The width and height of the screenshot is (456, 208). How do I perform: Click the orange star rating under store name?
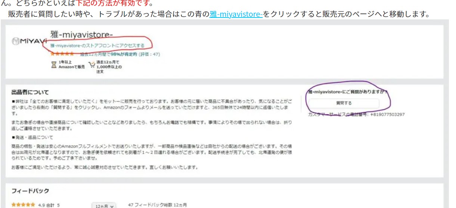click(62, 54)
